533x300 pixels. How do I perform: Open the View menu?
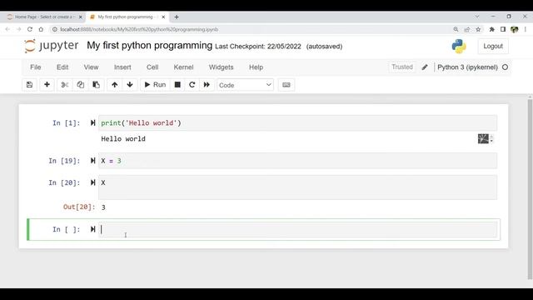pyautogui.click(x=91, y=67)
